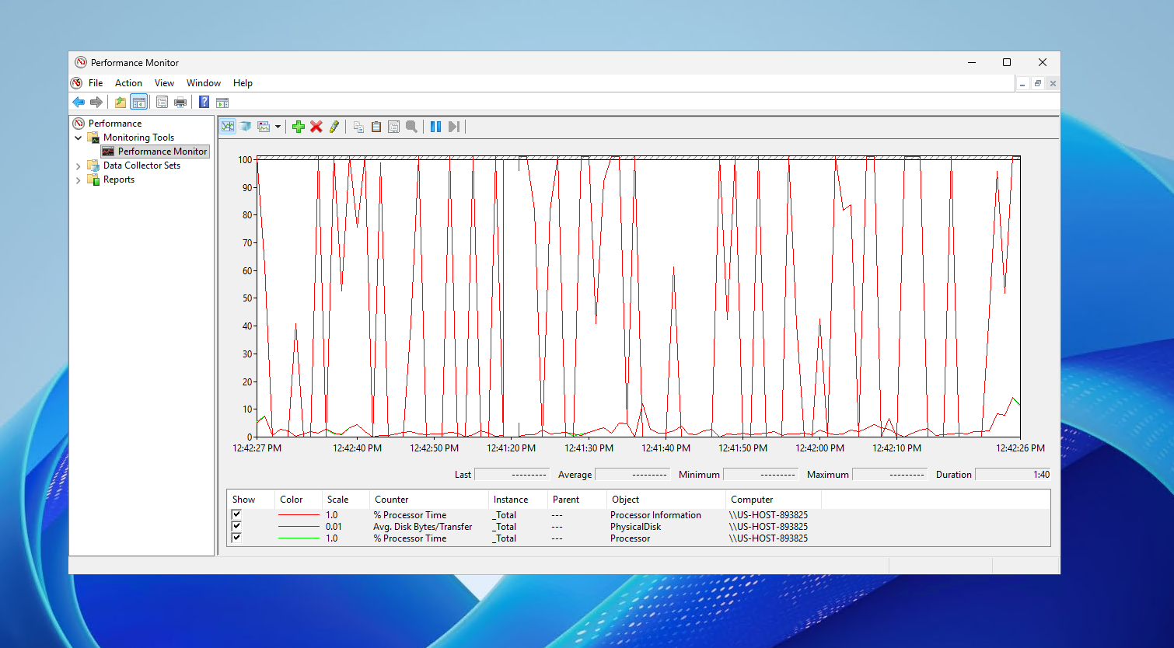1174x648 pixels.
Task: Delete selected counter with red X icon
Action: click(316, 127)
